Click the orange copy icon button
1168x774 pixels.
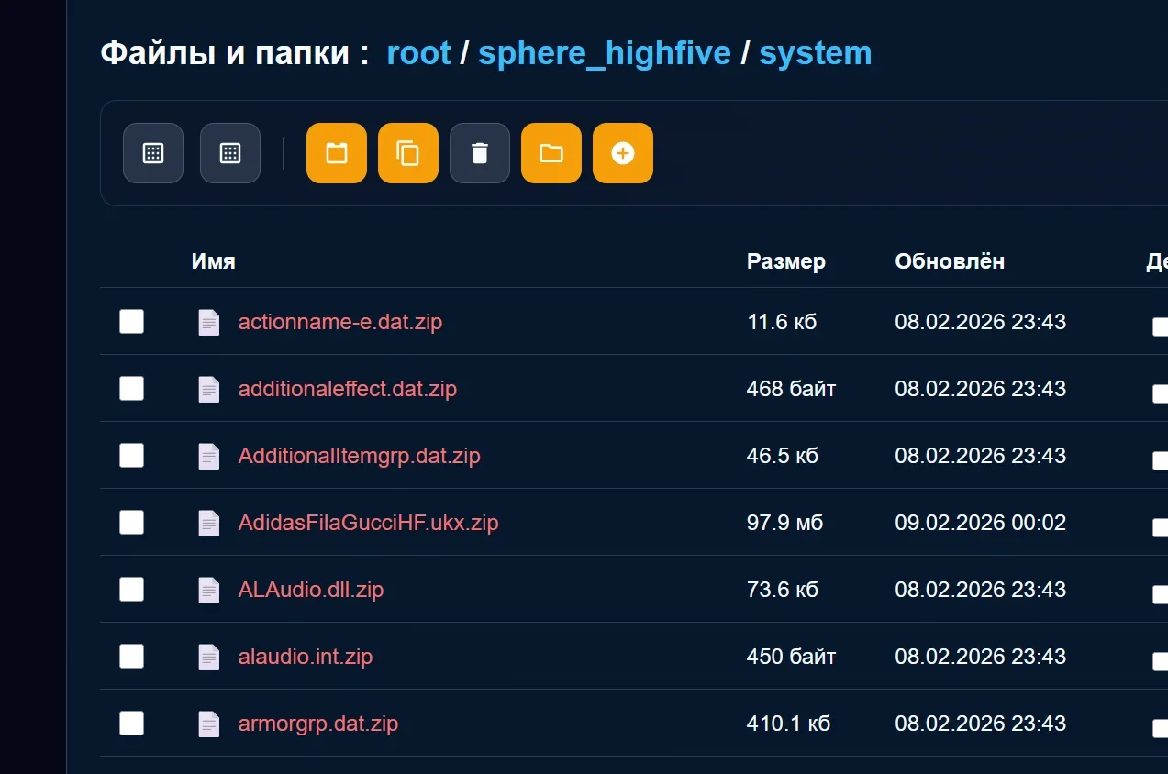tap(408, 153)
